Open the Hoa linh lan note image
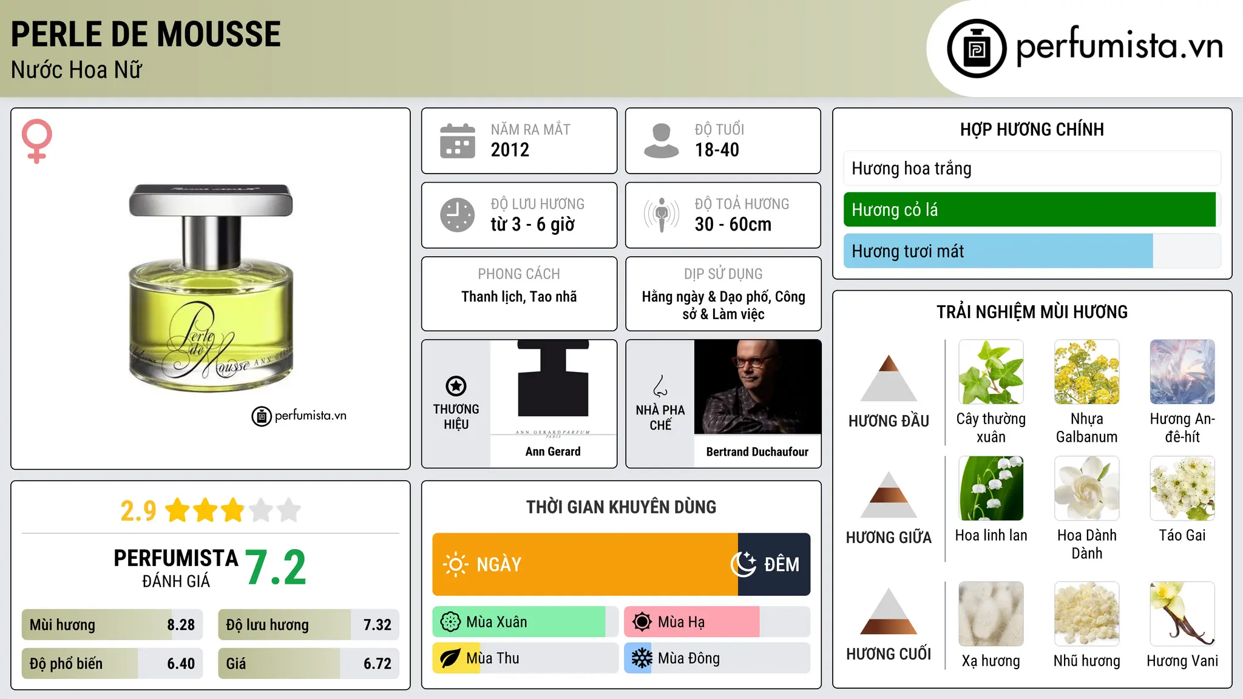Image resolution: width=1243 pixels, height=699 pixels. 991,488
